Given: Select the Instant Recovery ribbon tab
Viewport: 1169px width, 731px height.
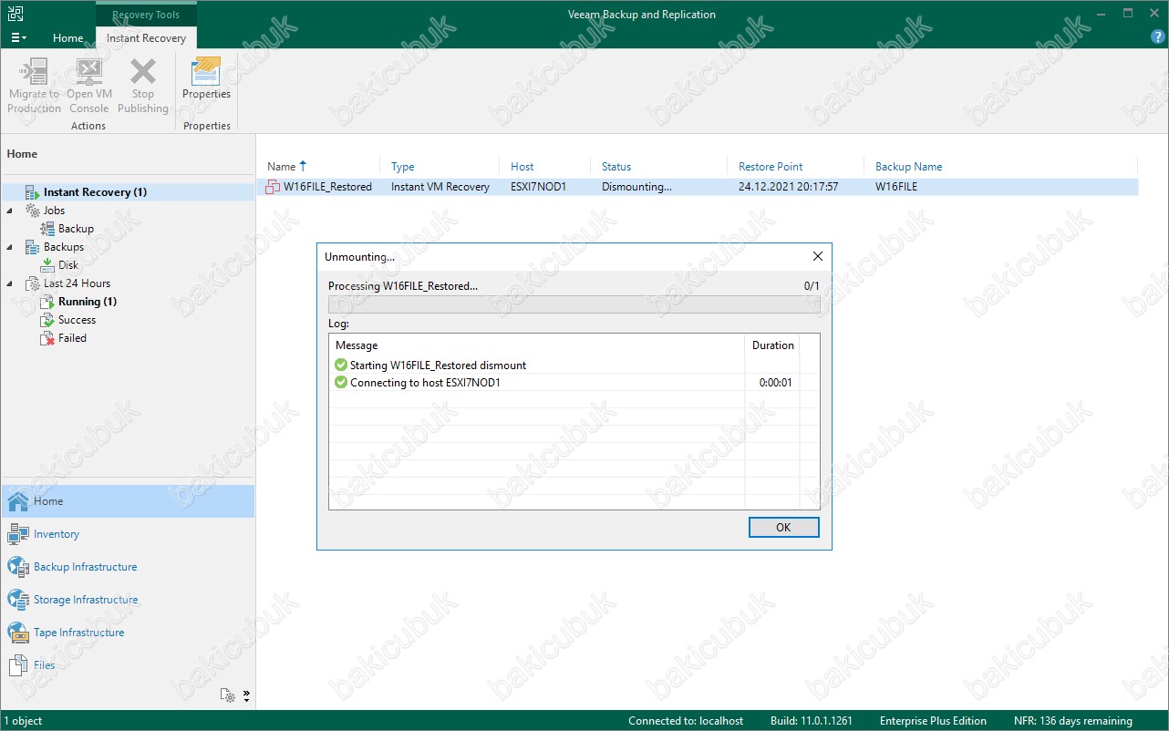Looking at the screenshot, I should tap(146, 38).
